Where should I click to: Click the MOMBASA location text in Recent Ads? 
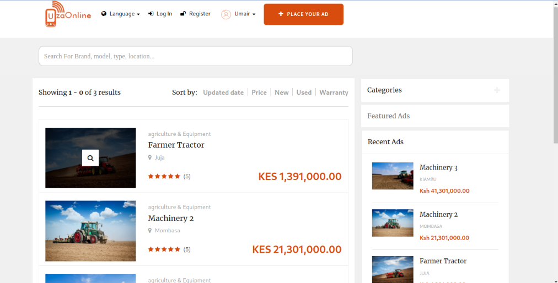click(x=431, y=226)
